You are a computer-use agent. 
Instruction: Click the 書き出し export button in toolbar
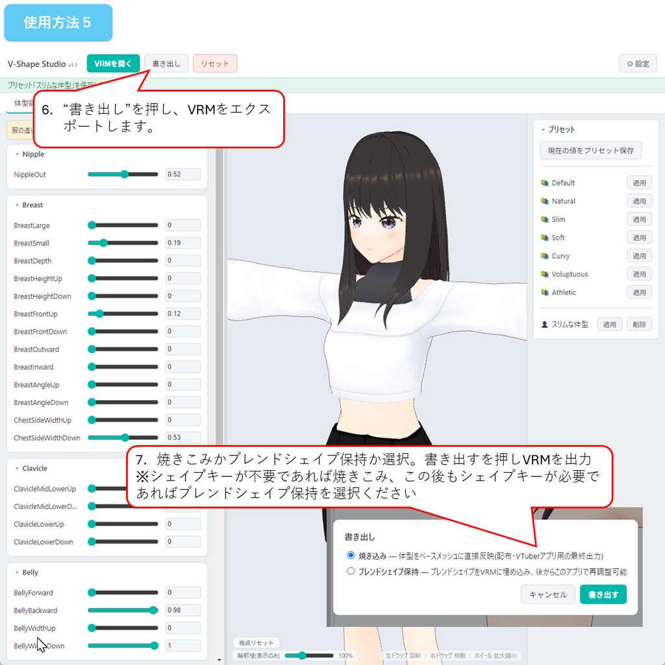(166, 64)
